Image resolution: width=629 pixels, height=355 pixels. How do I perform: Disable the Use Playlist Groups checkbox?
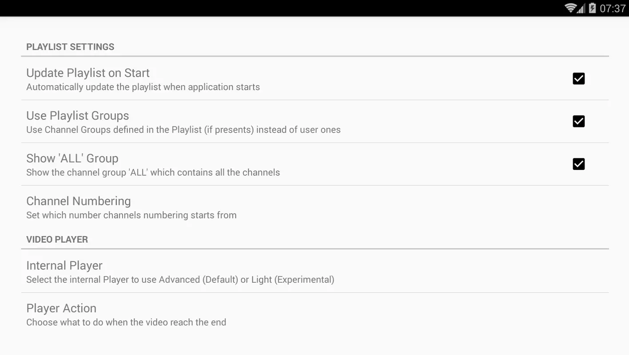point(578,121)
